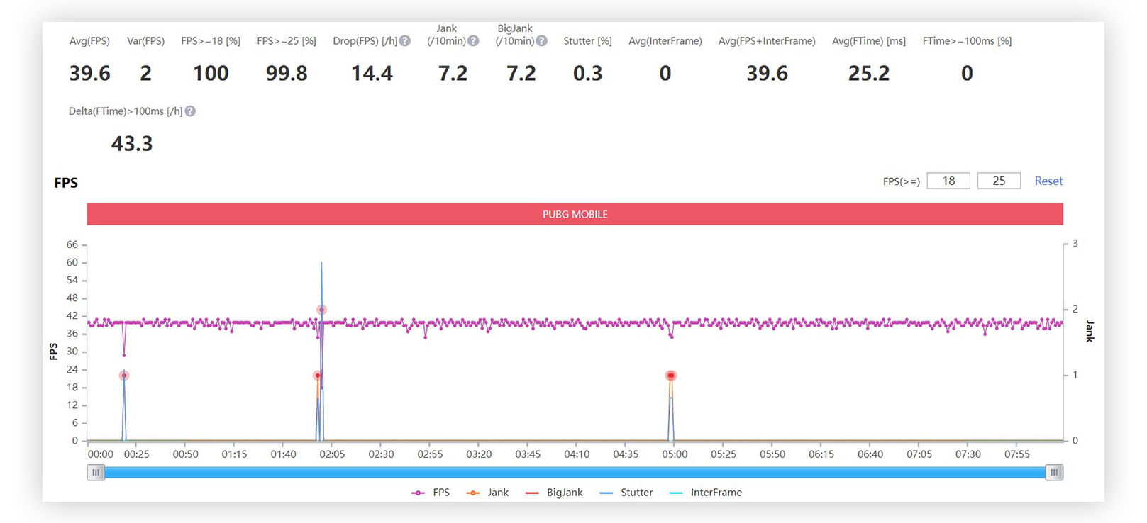This screenshot has width=1147, height=523.
Task: Click the Avg(FPS+InterFrame) value 39.6
Action: 767,73
